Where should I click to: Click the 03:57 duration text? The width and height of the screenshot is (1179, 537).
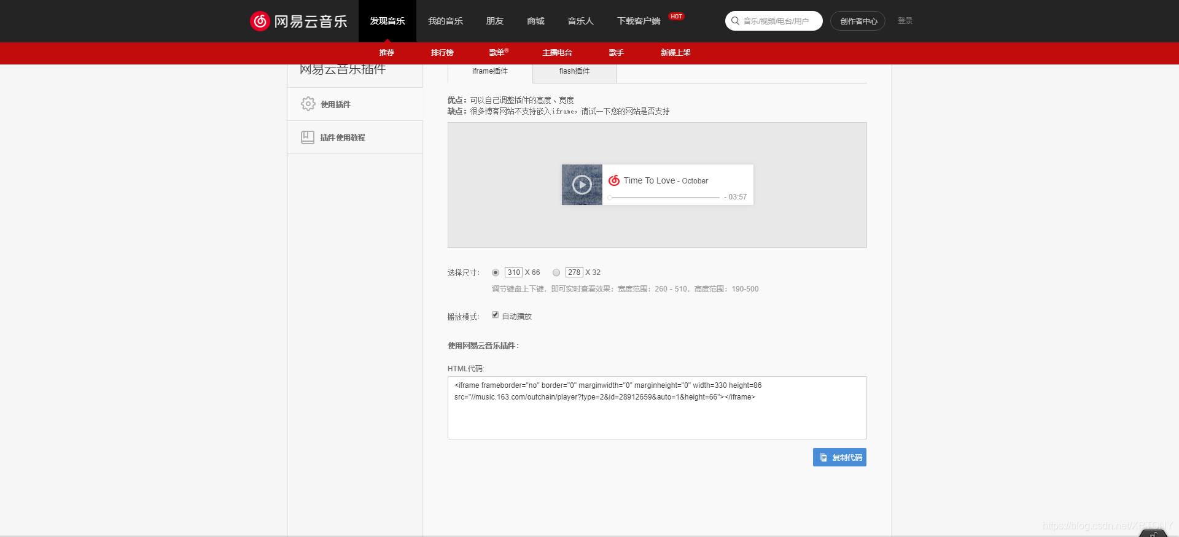pyautogui.click(x=737, y=197)
